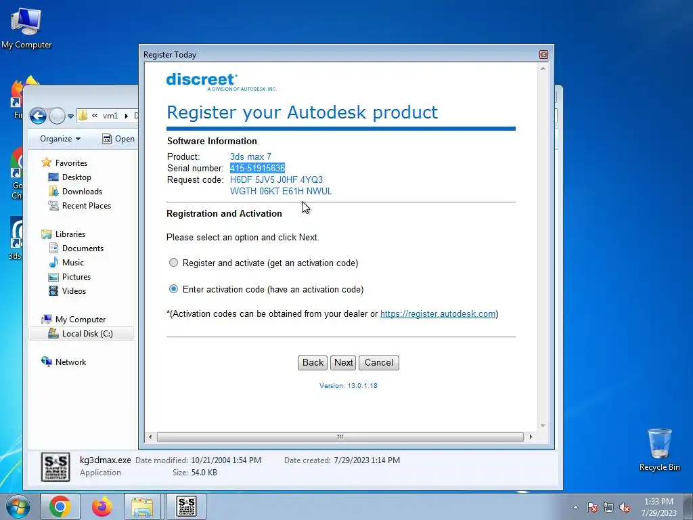Click the muted volume tray icon
This screenshot has height=520, width=693.
coord(625,507)
